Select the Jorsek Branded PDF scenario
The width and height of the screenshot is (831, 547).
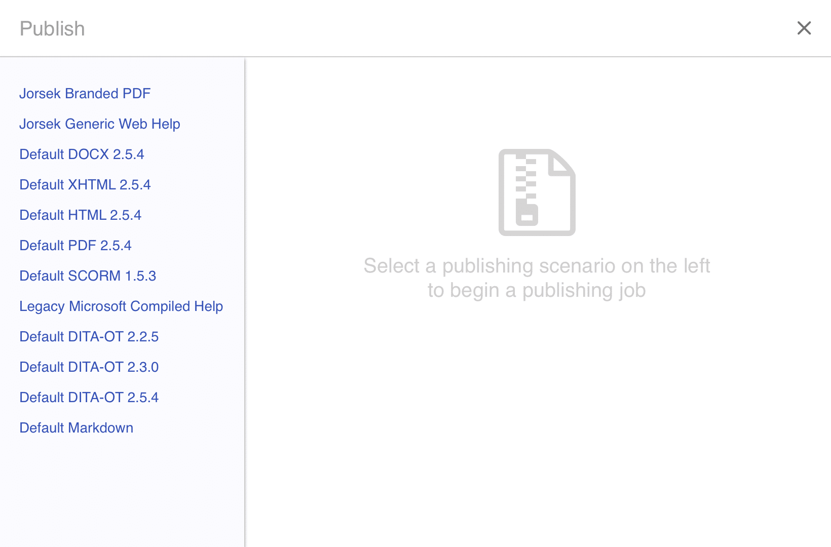[x=85, y=94]
